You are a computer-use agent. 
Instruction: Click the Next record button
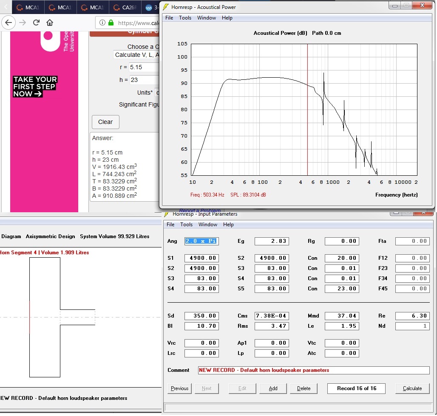[207, 388]
